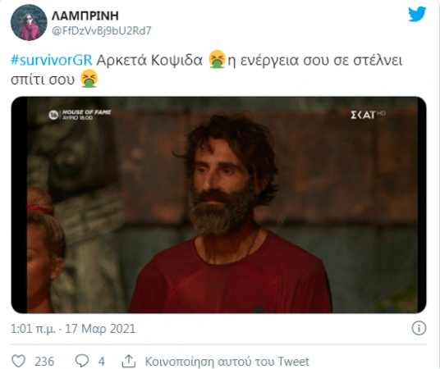The image size is (440, 369).
Task: Open replies via the speech bubble icon
Action: [x=82, y=361]
